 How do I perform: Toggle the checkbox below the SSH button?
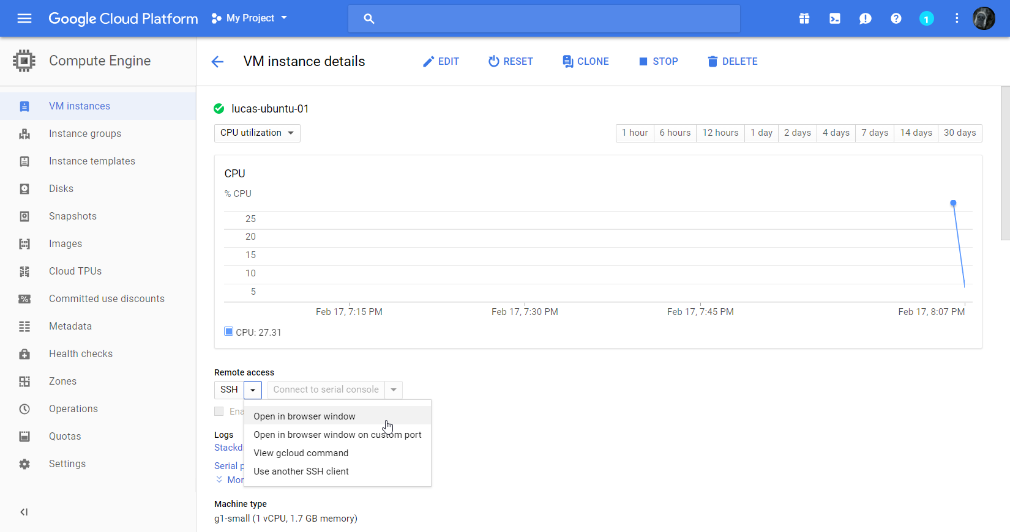[219, 412]
